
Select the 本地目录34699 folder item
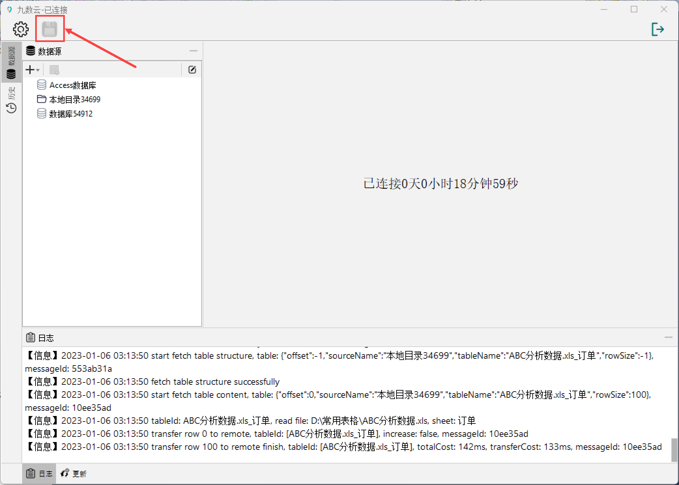click(68, 99)
